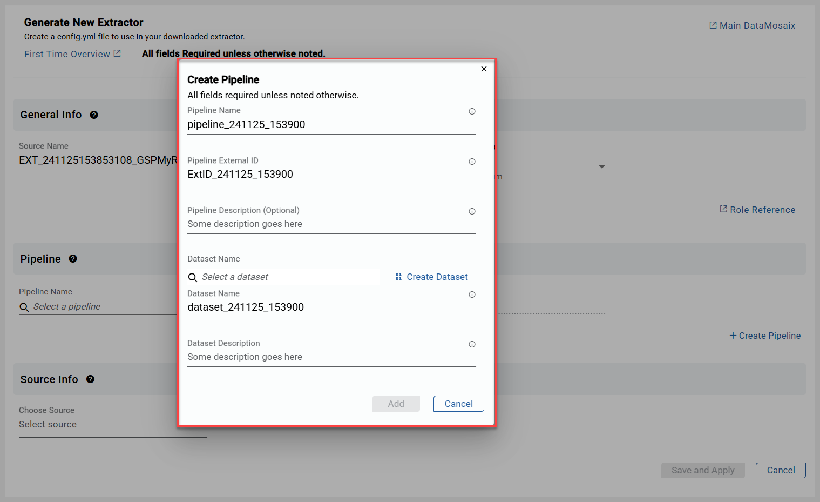
Task: Click the Create Dataset grid icon
Action: pyautogui.click(x=398, y=277)
